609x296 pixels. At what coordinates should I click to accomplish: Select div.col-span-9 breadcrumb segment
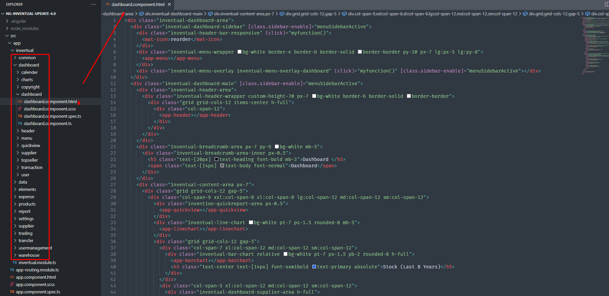point(430,14)
